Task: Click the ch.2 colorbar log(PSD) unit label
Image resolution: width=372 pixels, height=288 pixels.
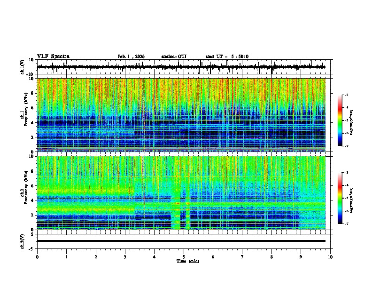Action: click(352, 200)
